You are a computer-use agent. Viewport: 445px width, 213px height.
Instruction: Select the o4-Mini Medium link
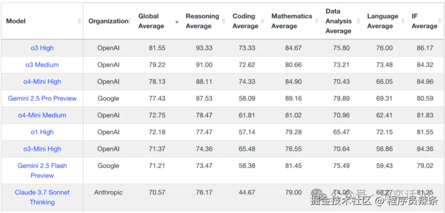pyautogui.click(x=42, y=115)
